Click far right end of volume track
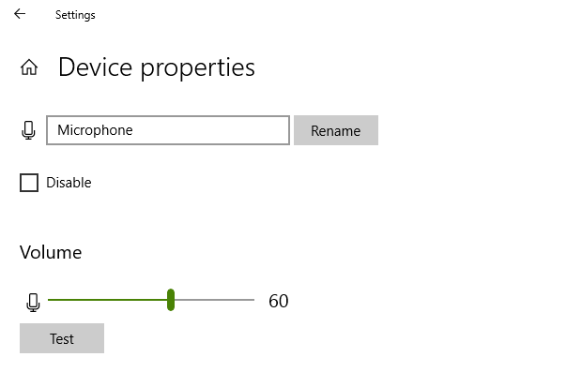The image size is (567, 372). pos(253,300)
